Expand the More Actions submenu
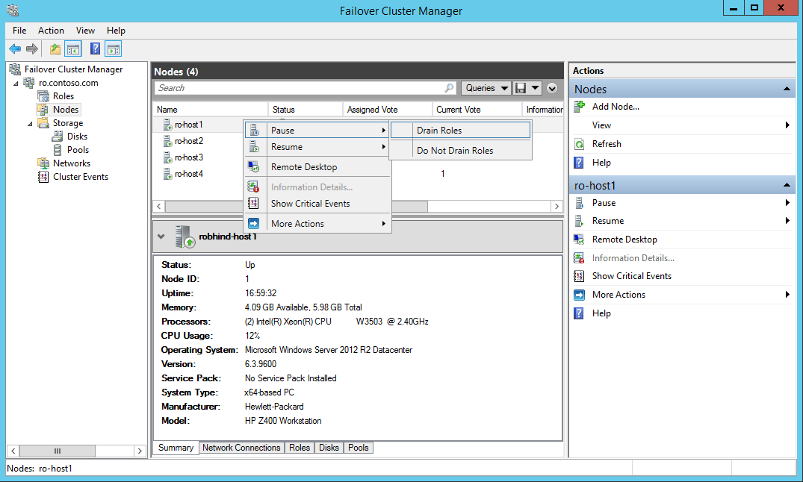 [x=298, y=223]
